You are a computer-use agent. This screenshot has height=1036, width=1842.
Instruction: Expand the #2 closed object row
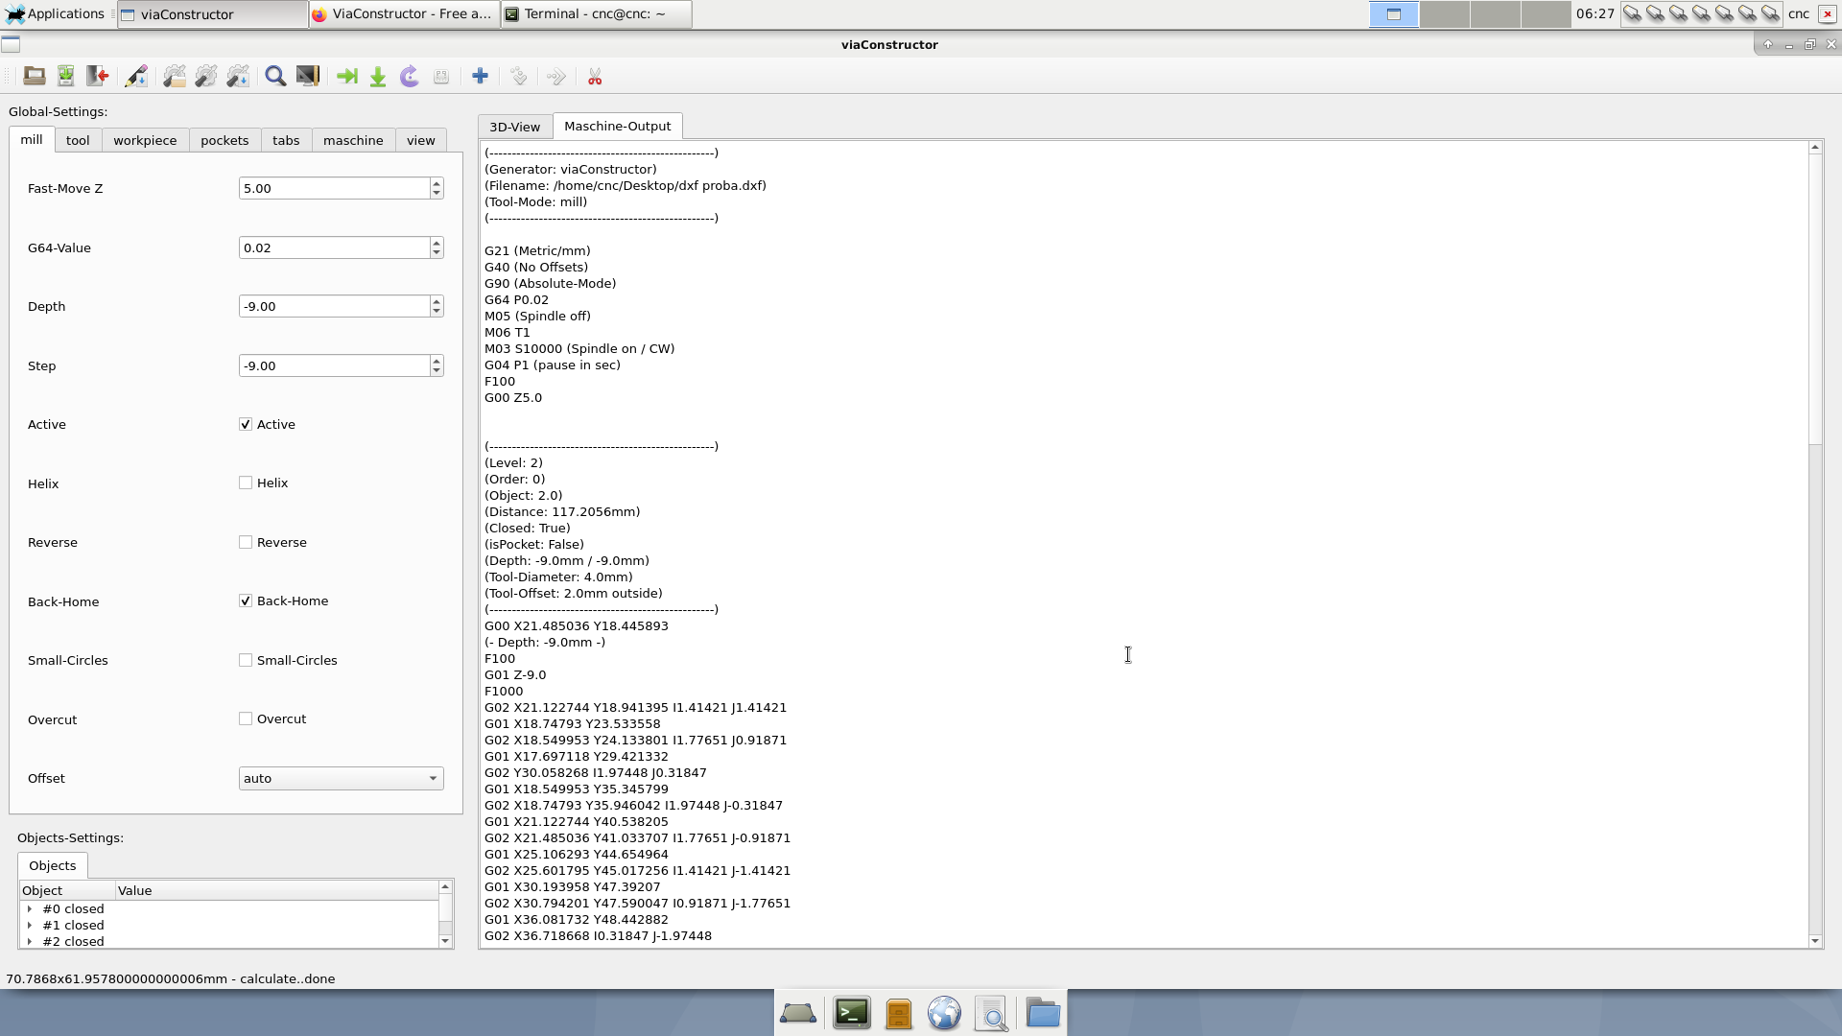point(30,941)
